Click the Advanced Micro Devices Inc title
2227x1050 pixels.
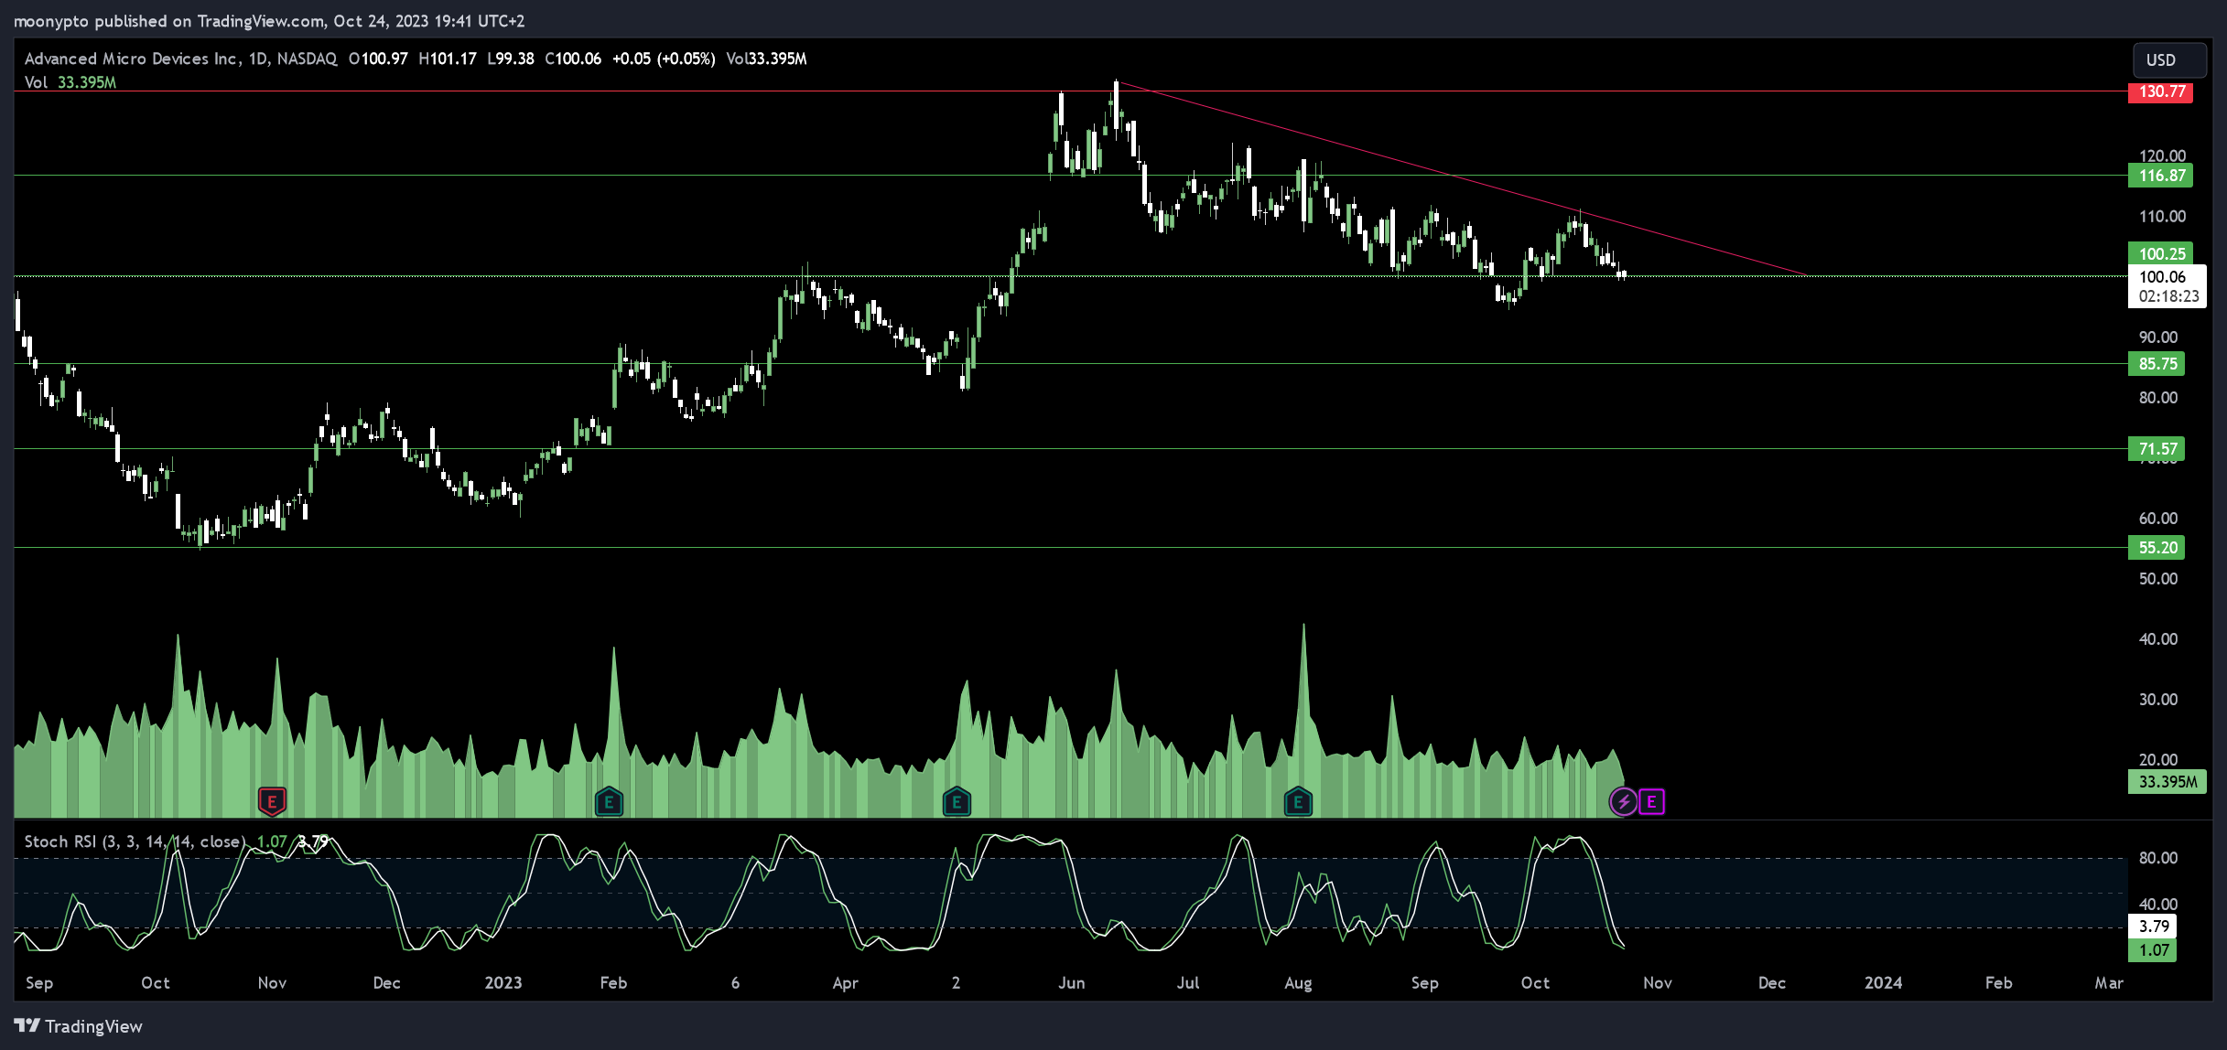pyautogui.click(x=132, y=59)
